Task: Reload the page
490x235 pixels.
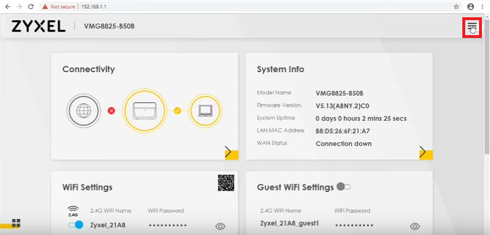Action: tap(31, 6)
